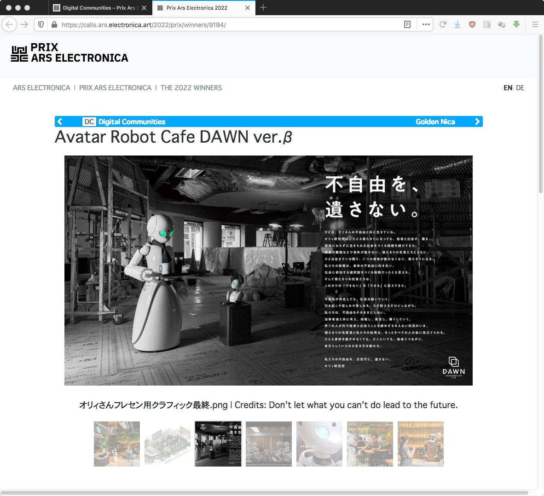
Task: Click the red uBlock shield extension icon
Action: pos(472,25)
